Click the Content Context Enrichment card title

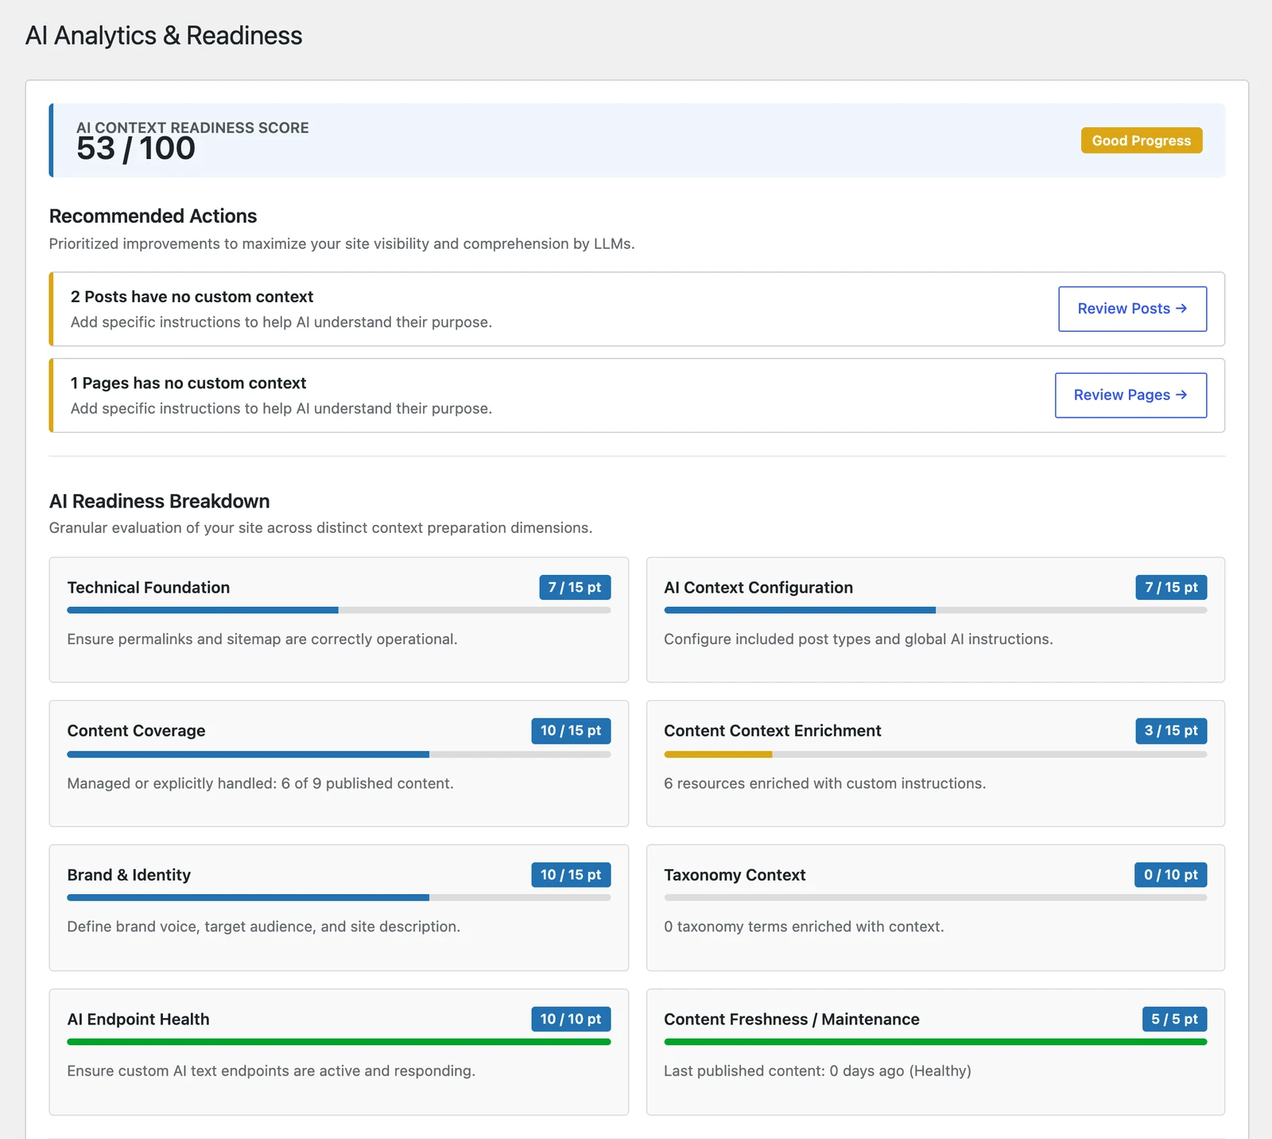click(x=773, y=731)
